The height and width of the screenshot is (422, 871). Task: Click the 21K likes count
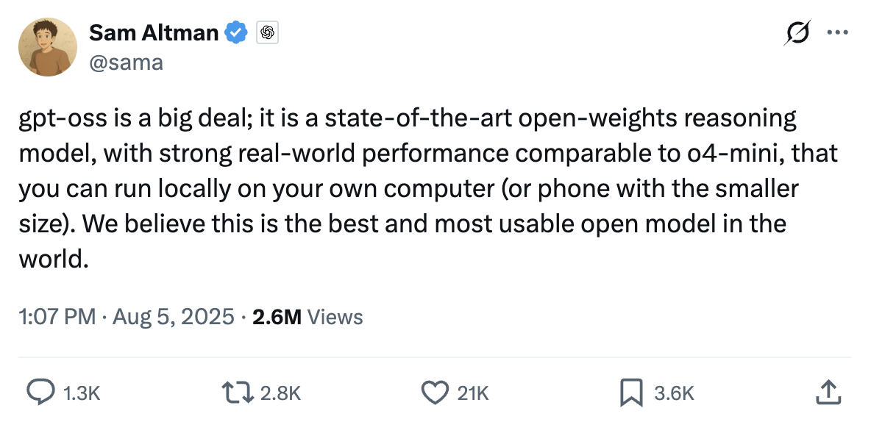pos(472,393)
